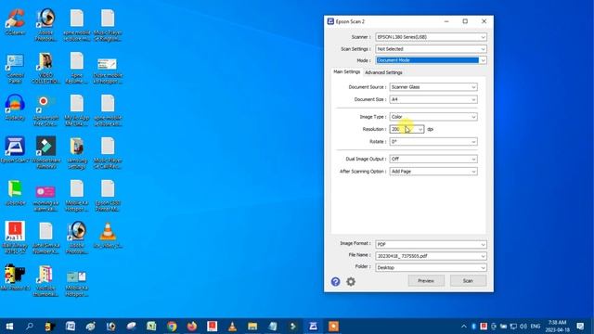594x334 pixels.
Task: Open Firefox from the taskbar
Action: click(x=192, y=326)
